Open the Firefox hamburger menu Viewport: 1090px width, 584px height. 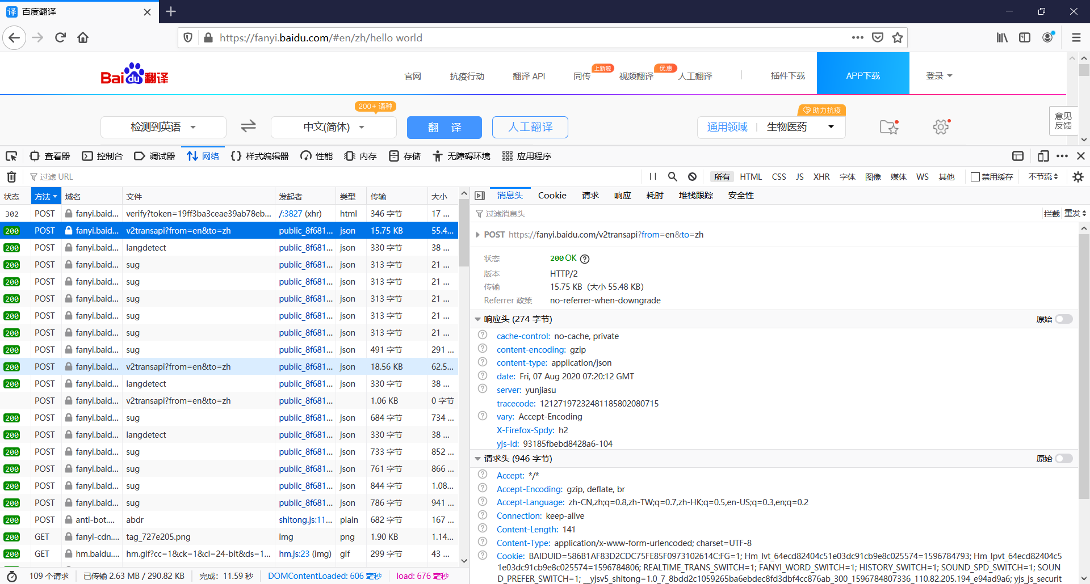(x=1076, y=37)
